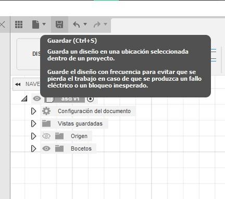Click the Vistas guardadas folder icon
The height and width of the screenshot is (199, 225).
coord(46,123)
